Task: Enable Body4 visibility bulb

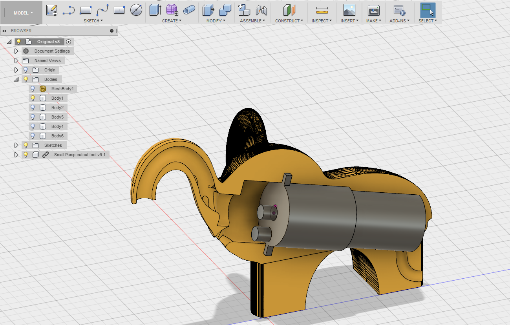Action: point(33,126)
